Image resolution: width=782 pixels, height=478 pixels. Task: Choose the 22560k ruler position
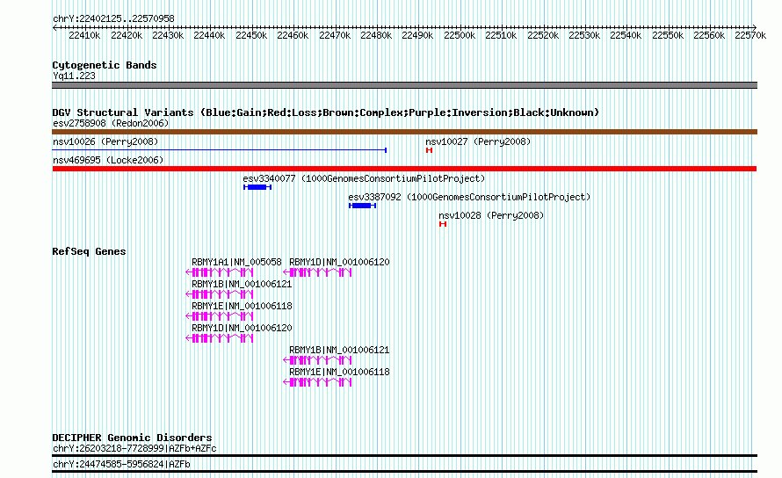709,35
